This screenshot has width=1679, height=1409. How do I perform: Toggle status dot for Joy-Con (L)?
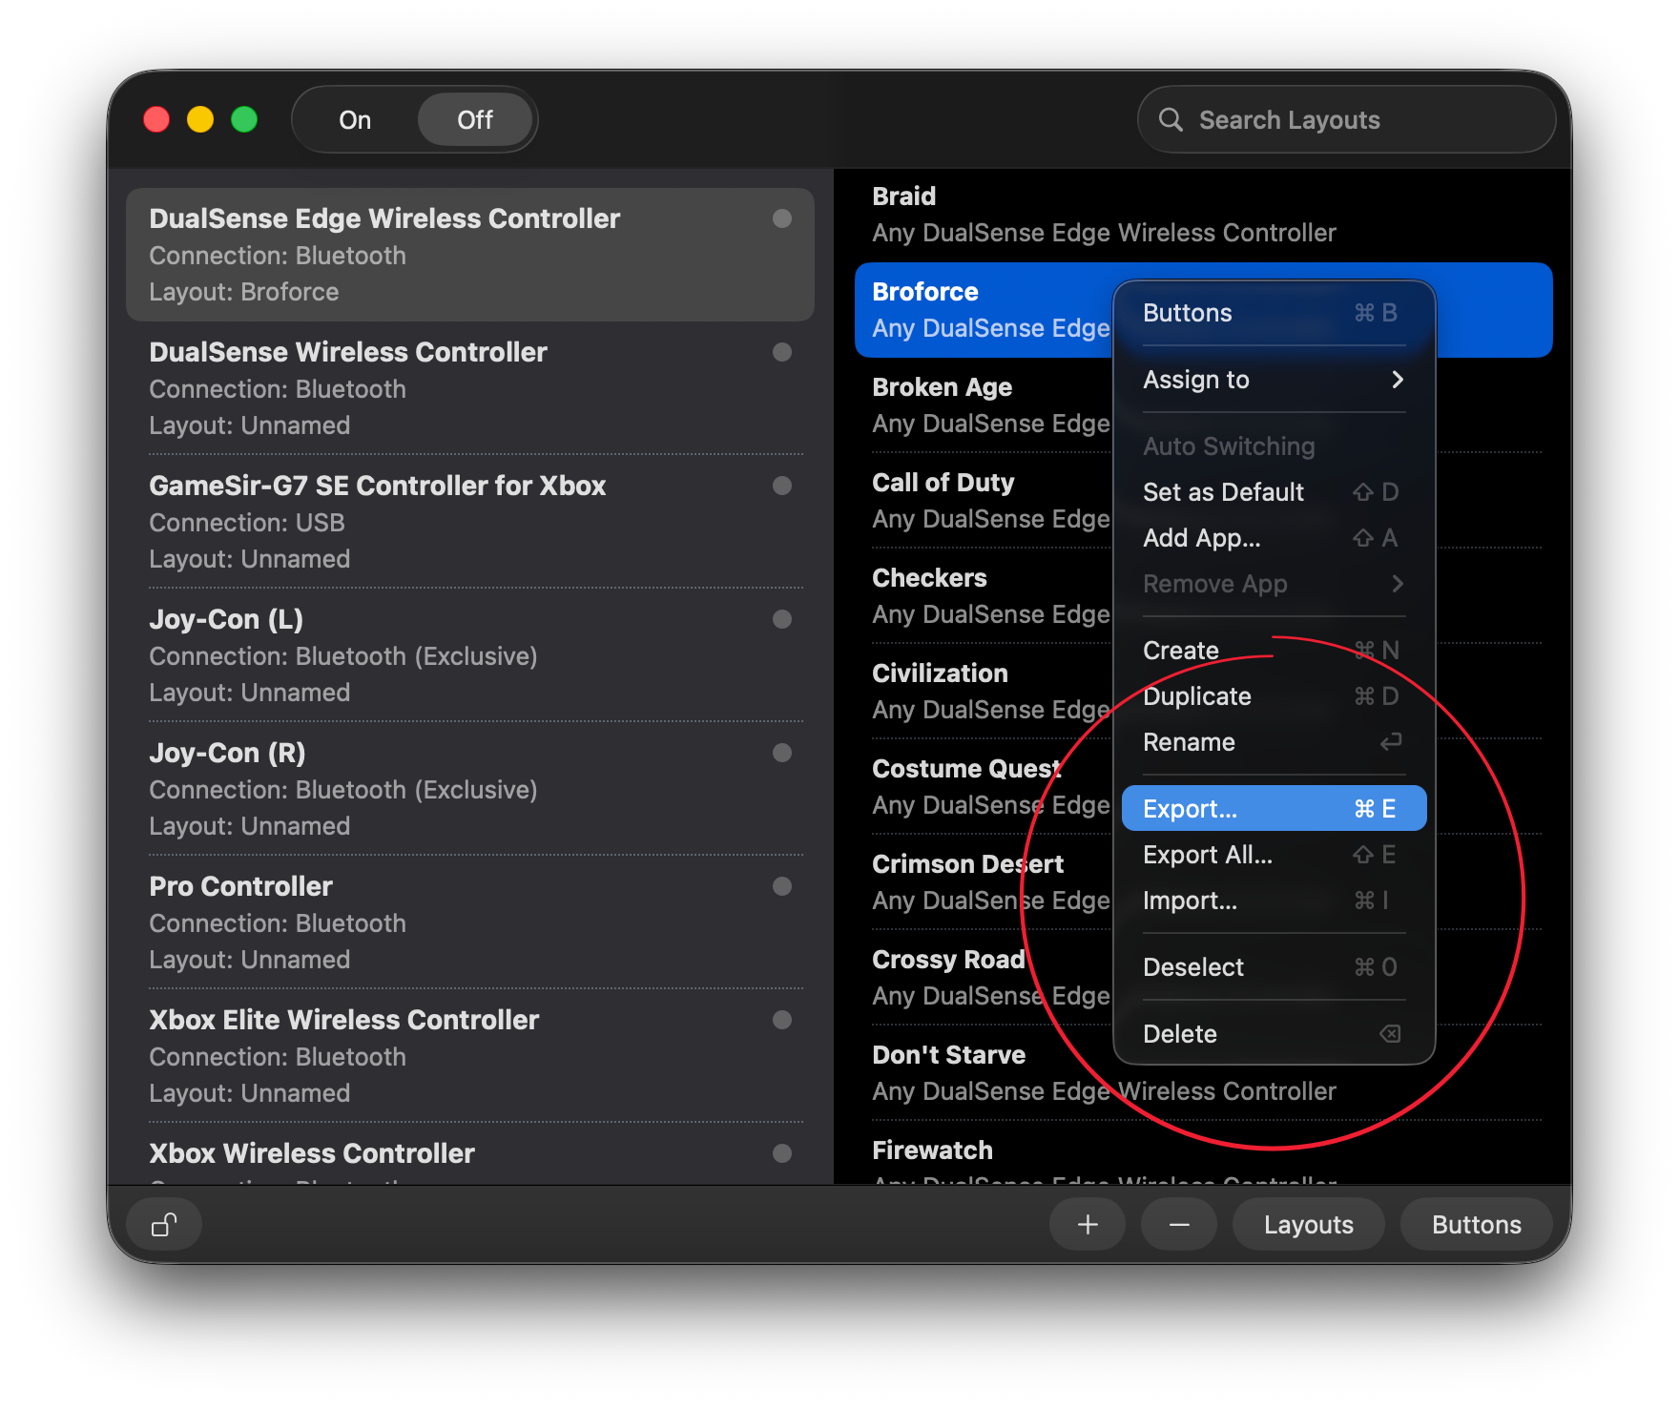[x=782, y=619]
